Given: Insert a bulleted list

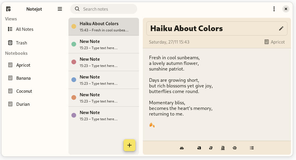Looking at the screenshot, I should pyautogui.click(x=252, y=148).
